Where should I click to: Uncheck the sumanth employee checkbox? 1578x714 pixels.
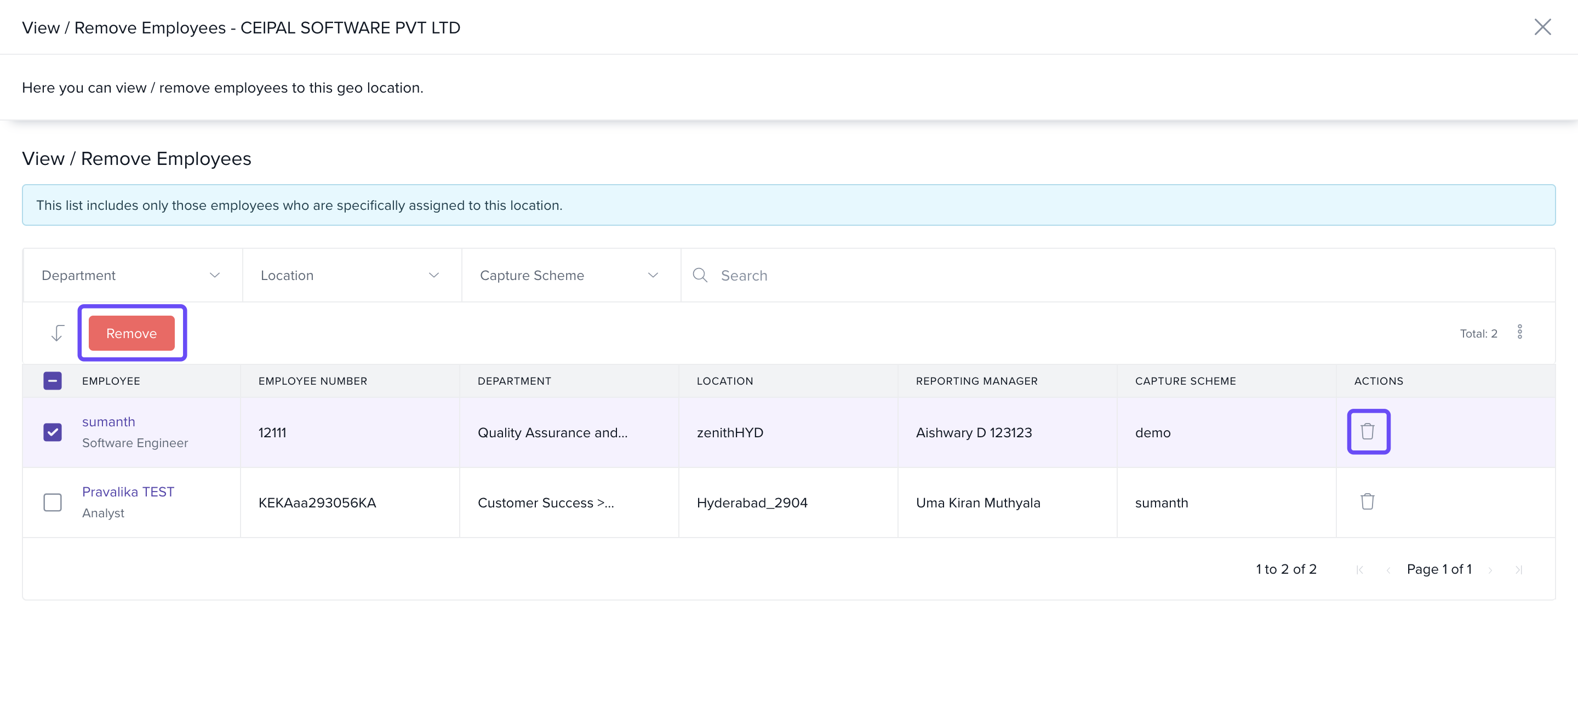[53, 432]
